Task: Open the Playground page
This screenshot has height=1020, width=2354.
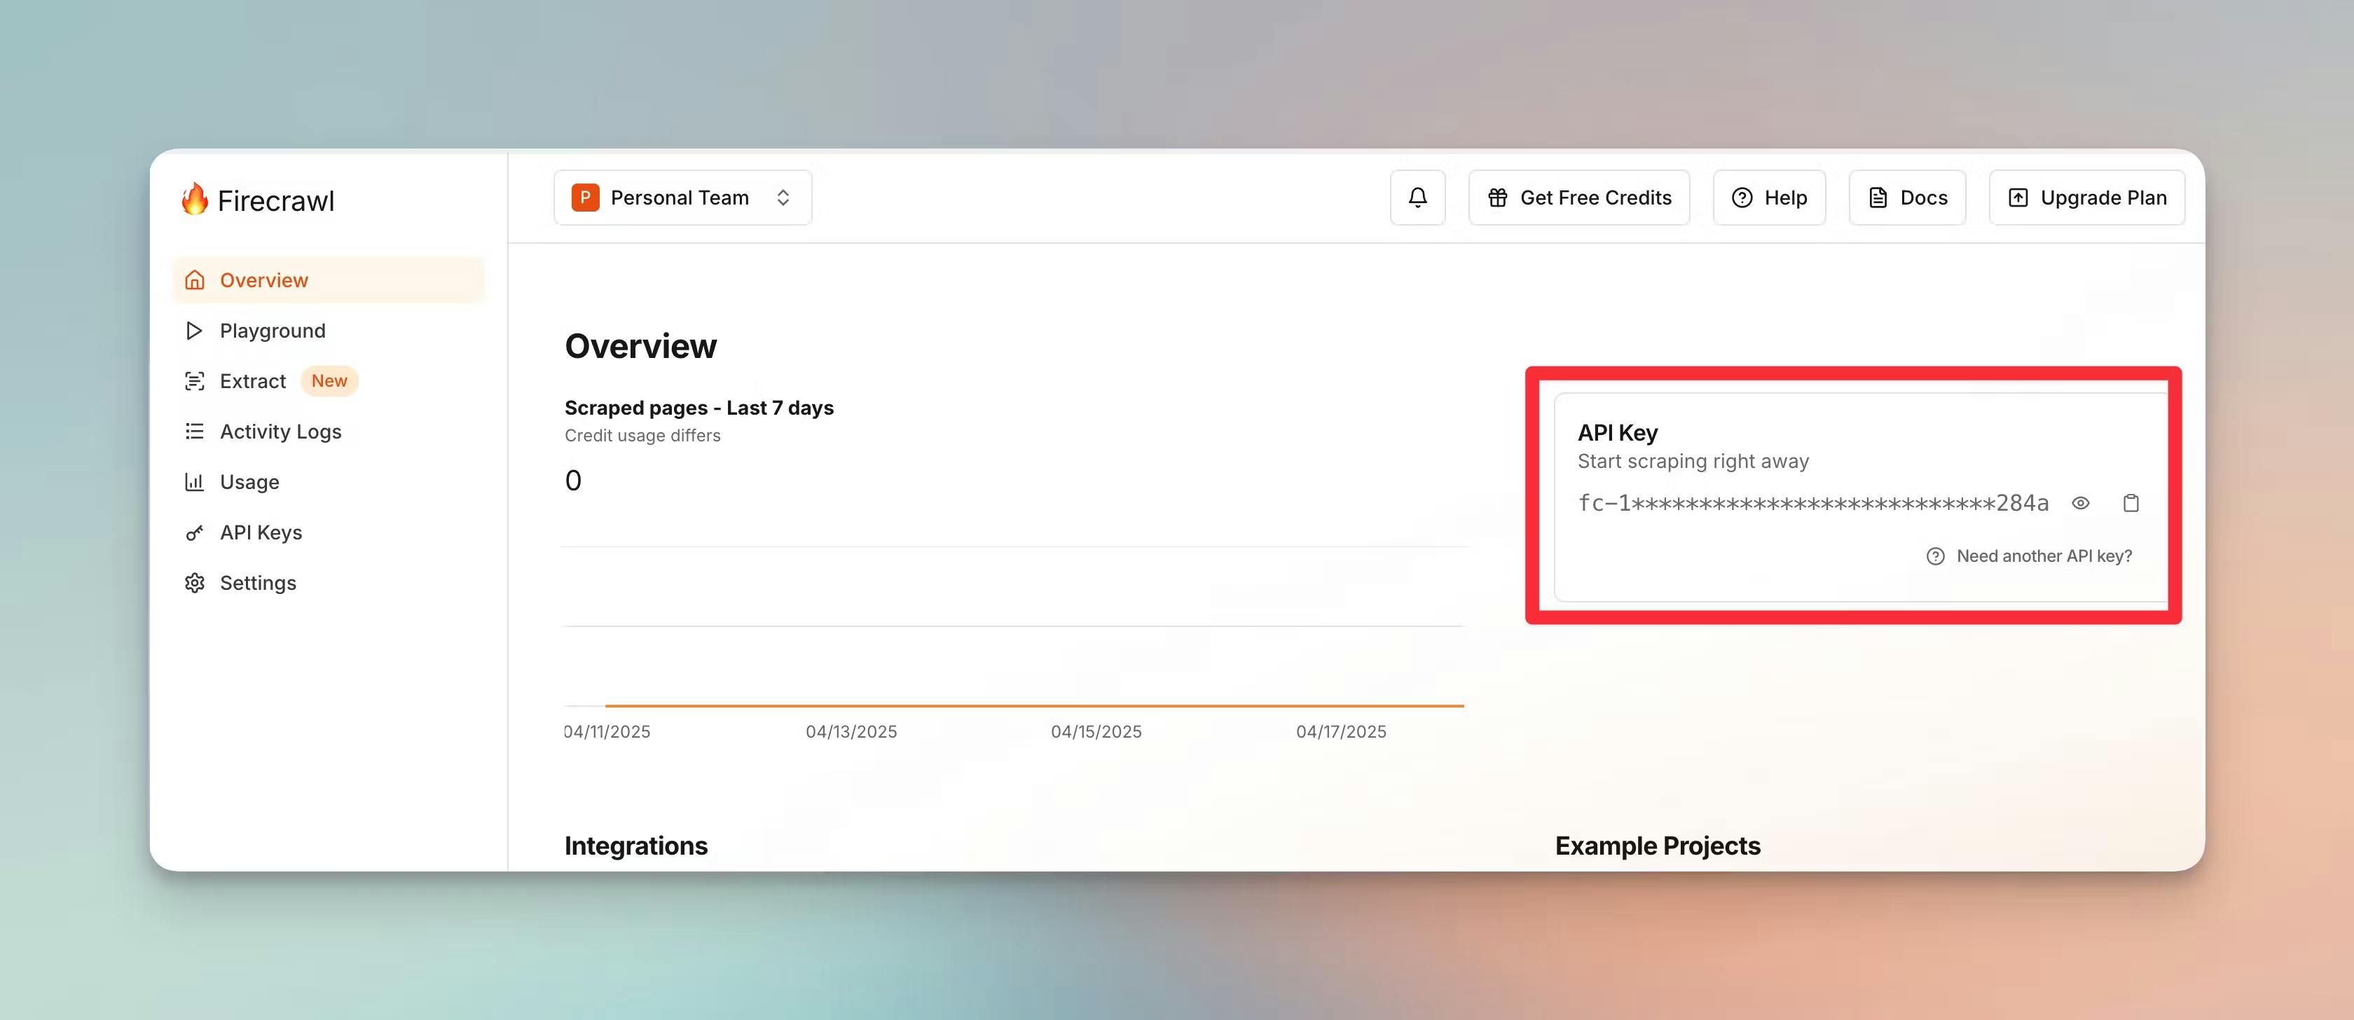Action: [x=328, y=330]
